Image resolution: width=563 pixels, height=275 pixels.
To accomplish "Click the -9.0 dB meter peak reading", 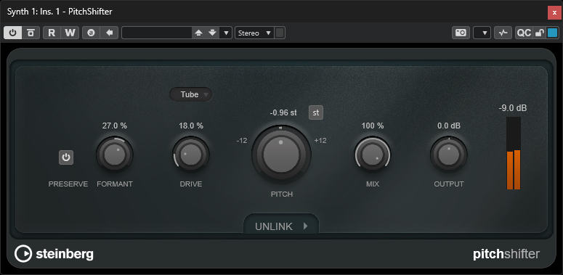I will [x=513, y=108].
